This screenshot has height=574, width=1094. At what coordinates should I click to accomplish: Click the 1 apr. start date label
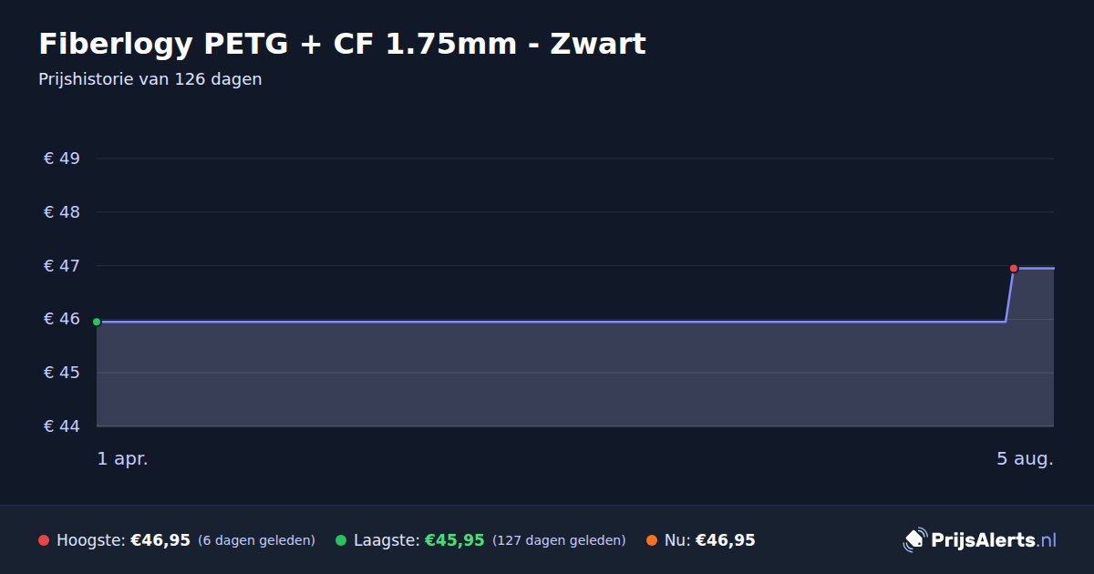pyautogui.click(x=123, y=459)
